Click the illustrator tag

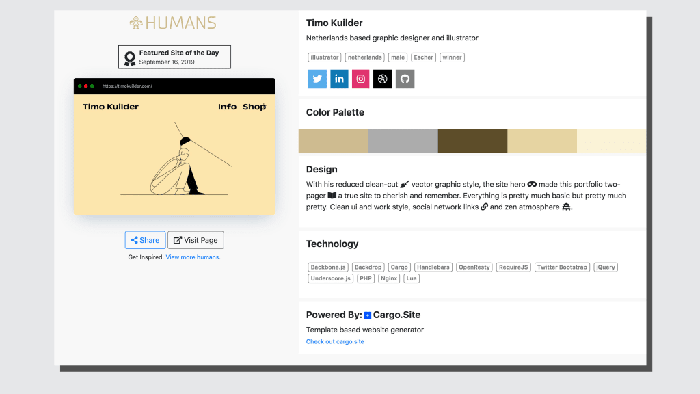[324, 57]
